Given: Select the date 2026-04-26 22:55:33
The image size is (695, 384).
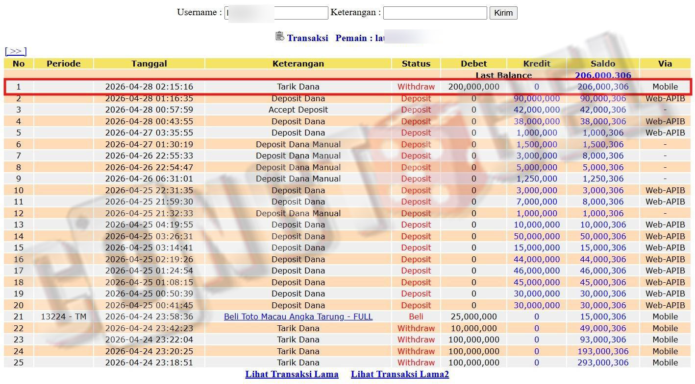Looking at the screenshot, I should pyautogui.click(x=149, y=156).
